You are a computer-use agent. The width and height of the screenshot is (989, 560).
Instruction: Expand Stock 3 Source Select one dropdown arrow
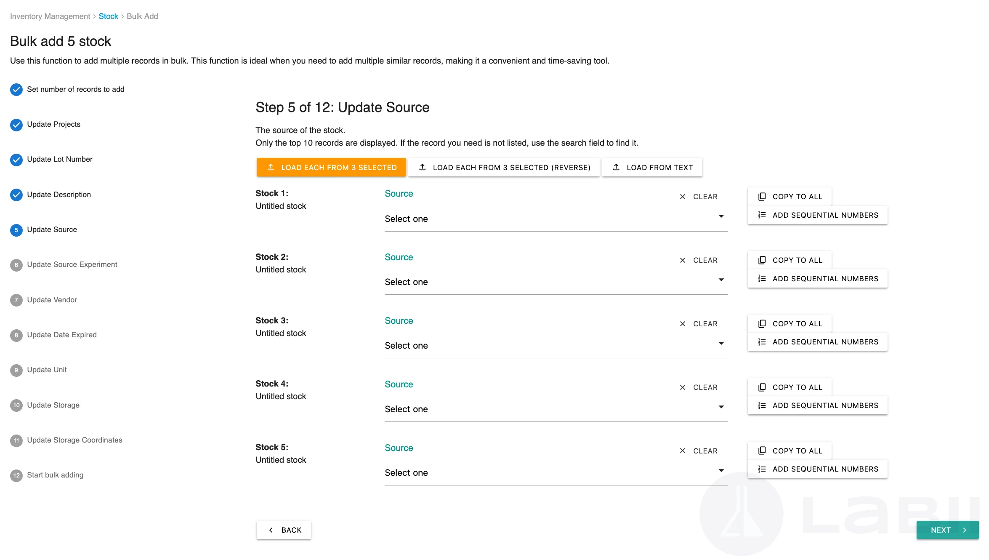[721, 344]
